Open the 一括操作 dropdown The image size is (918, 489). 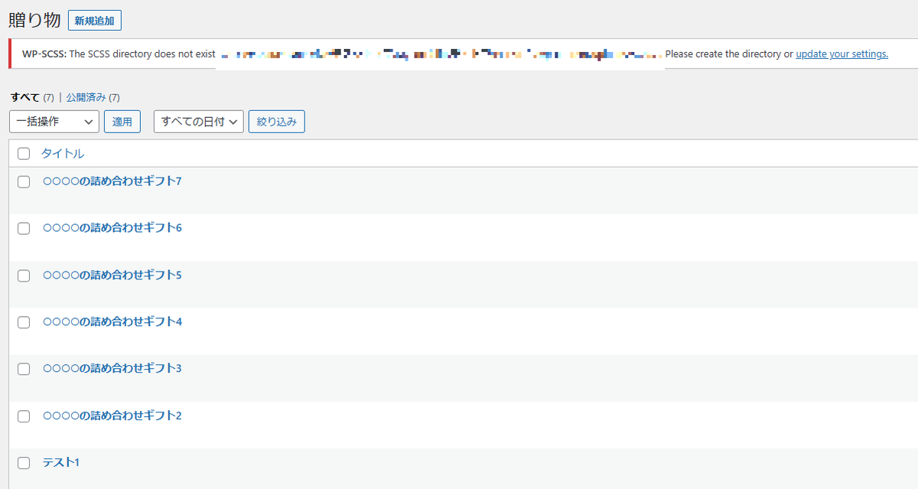(x=54, y=122)
